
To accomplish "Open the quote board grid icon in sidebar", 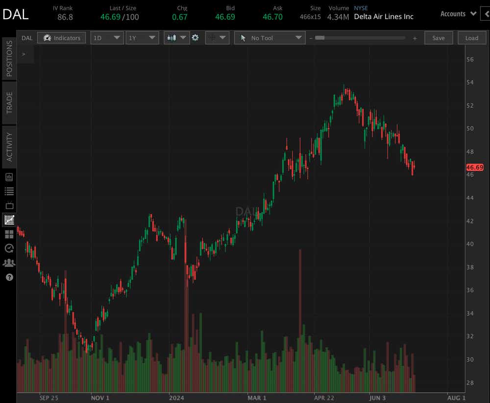I will [x=9, y=234].
